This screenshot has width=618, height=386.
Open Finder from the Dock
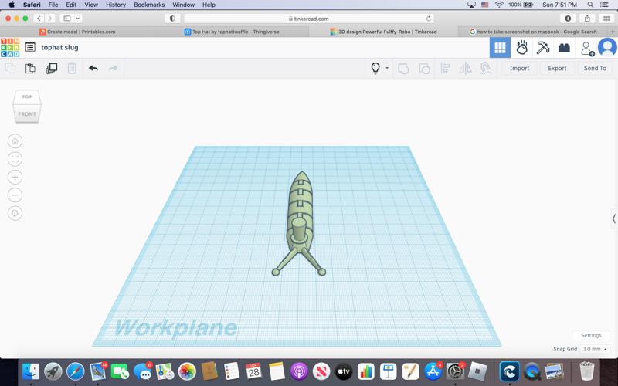click(31, 371)
